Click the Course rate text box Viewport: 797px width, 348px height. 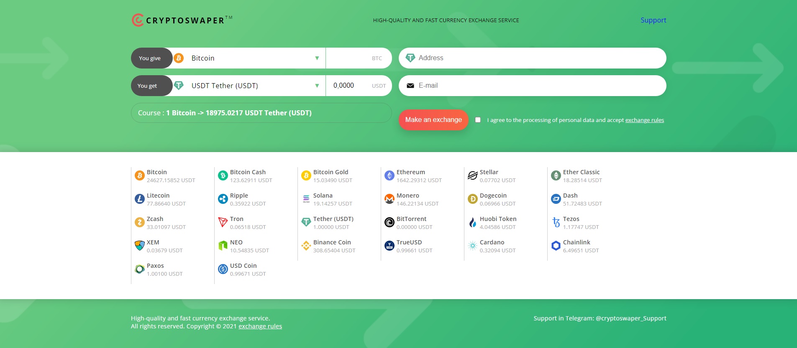click(x=261, y=113)
